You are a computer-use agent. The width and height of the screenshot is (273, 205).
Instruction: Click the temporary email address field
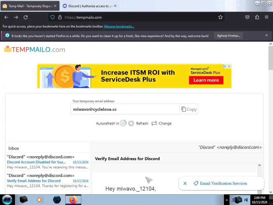(x=125, y=109)
